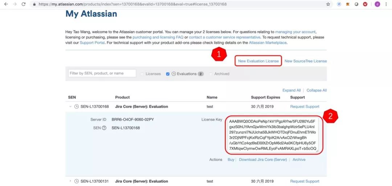Click contact a customer service representative
This screenshot has height=186, width=392.
point(225,37)
